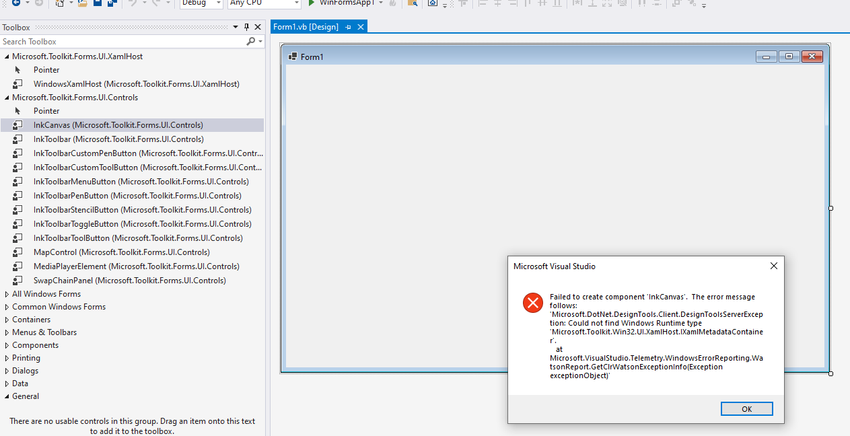This screenshot has height=436, width=850.
Task: Expand the Data toolbox group
Action: tap(7, 384)
